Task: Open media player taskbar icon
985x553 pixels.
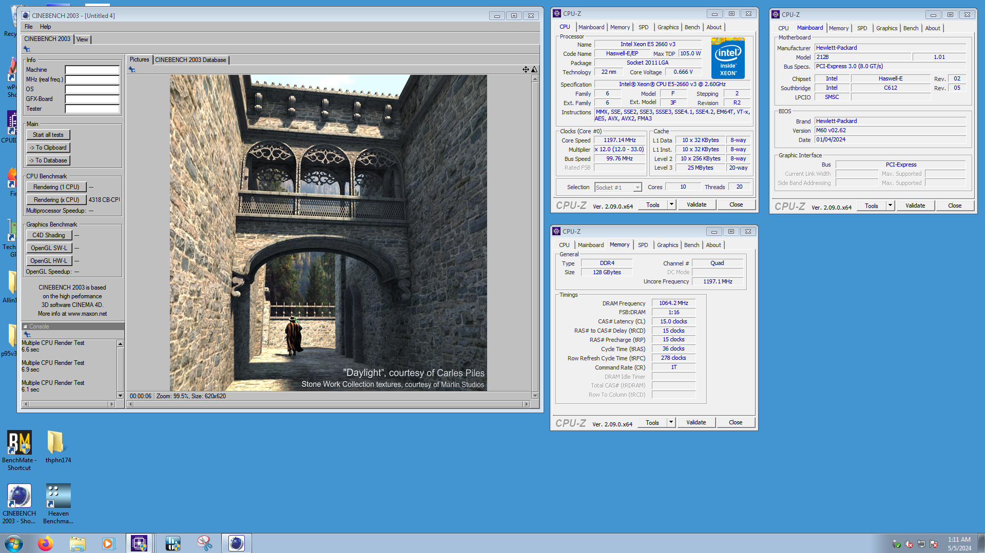Action: tap(108, 543)
